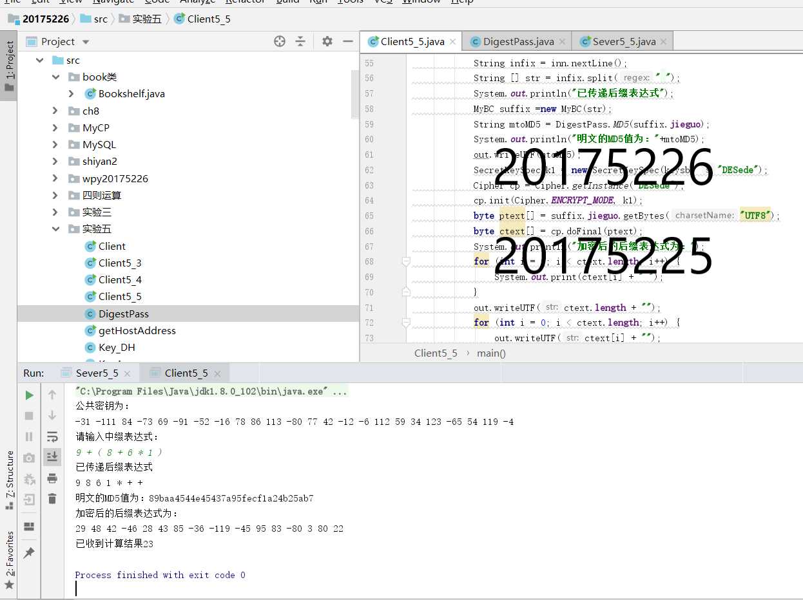Toggle Scroll to End in console
The height and width of the screenshot is (600, 803).
(52, 456)
